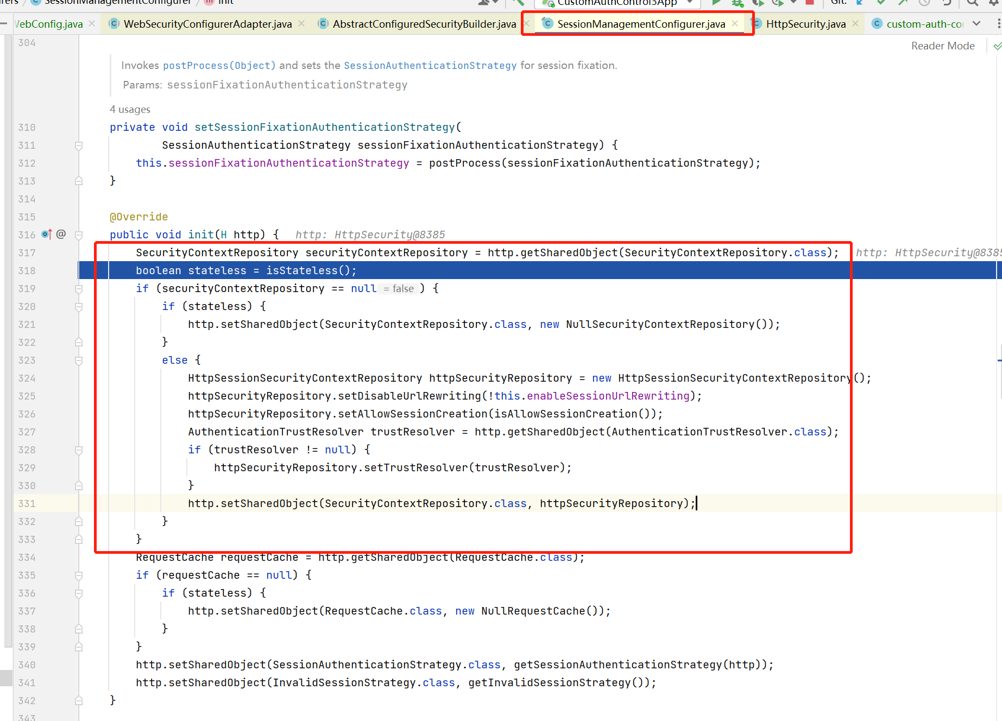
Task: Click getInvalidSessionStrategy() on line 341
Action: (556, 682)
